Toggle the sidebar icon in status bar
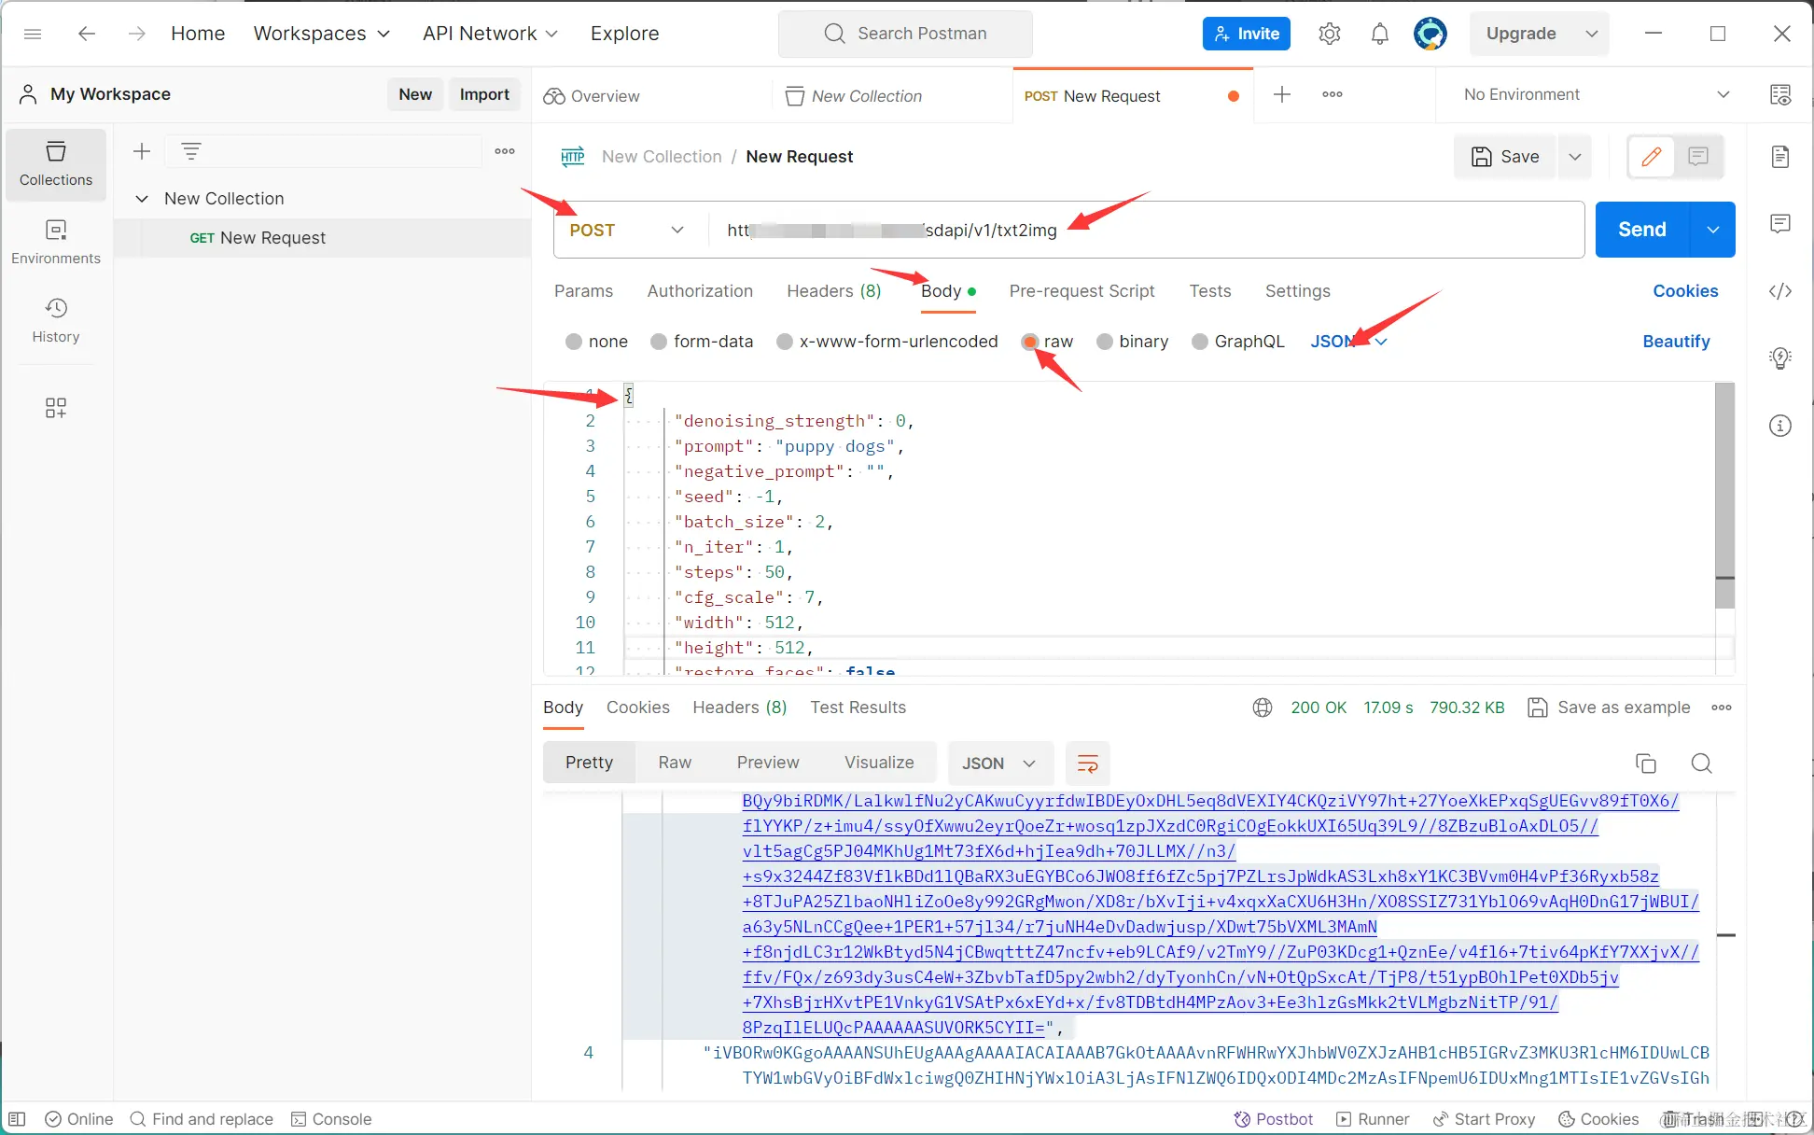 click(x=17, y=1119)
